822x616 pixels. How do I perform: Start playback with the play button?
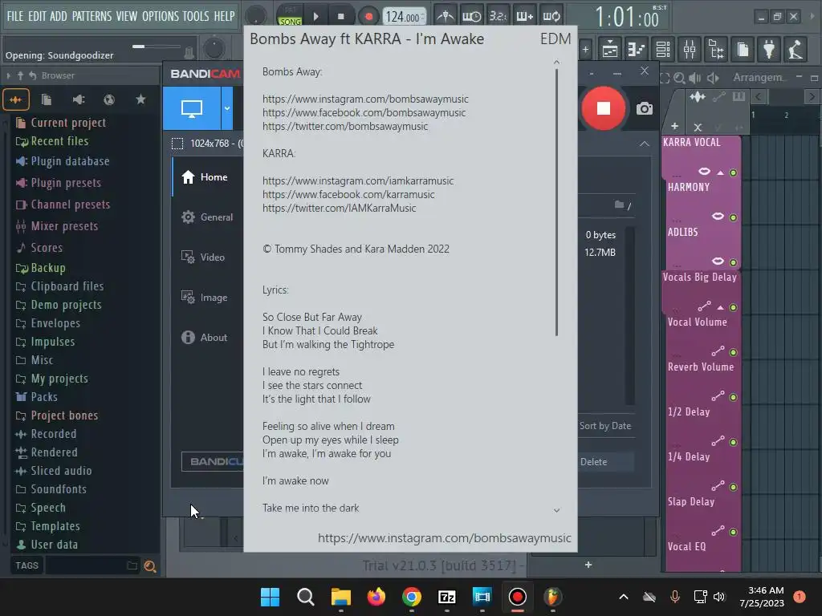point(316,16)
